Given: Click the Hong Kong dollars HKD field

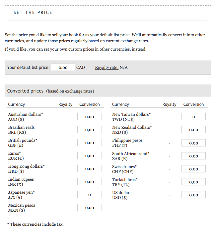Looking at the screenshot, I should [x=90, y=169].
